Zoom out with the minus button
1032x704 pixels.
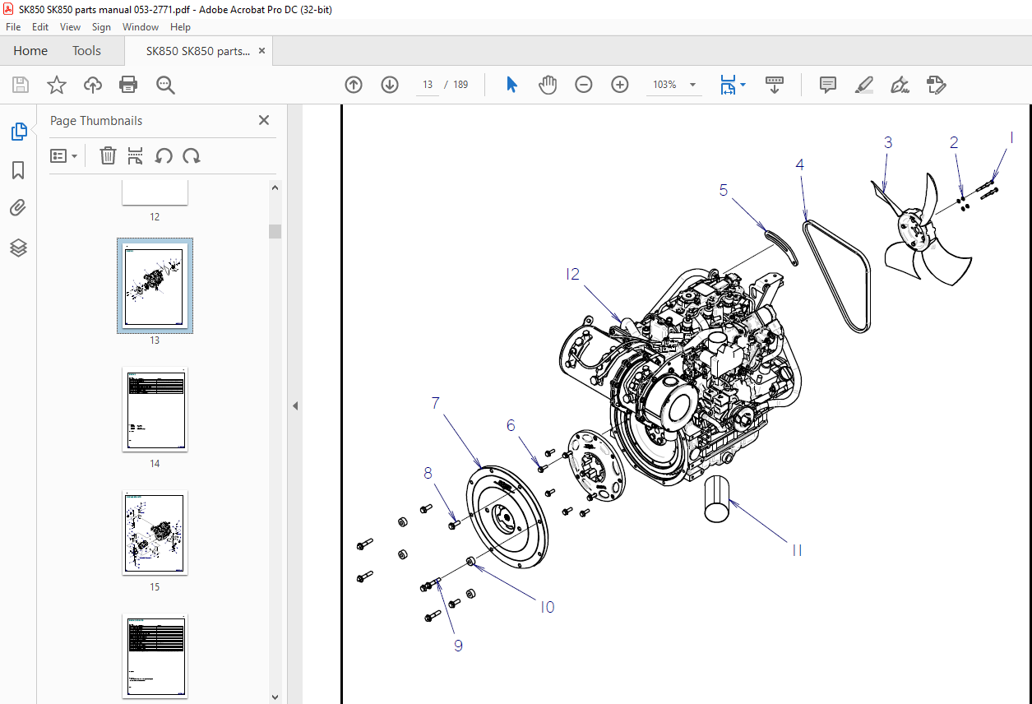[584, 85]
